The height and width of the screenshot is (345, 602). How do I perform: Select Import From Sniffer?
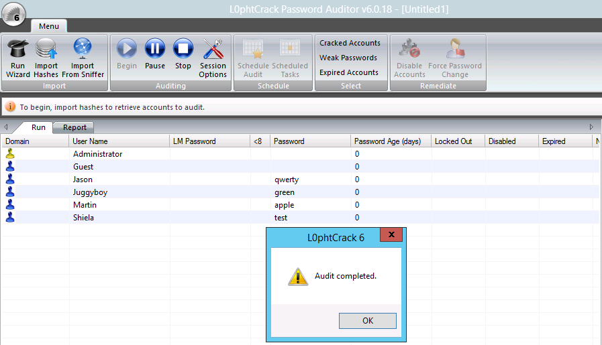click(83, 58)
